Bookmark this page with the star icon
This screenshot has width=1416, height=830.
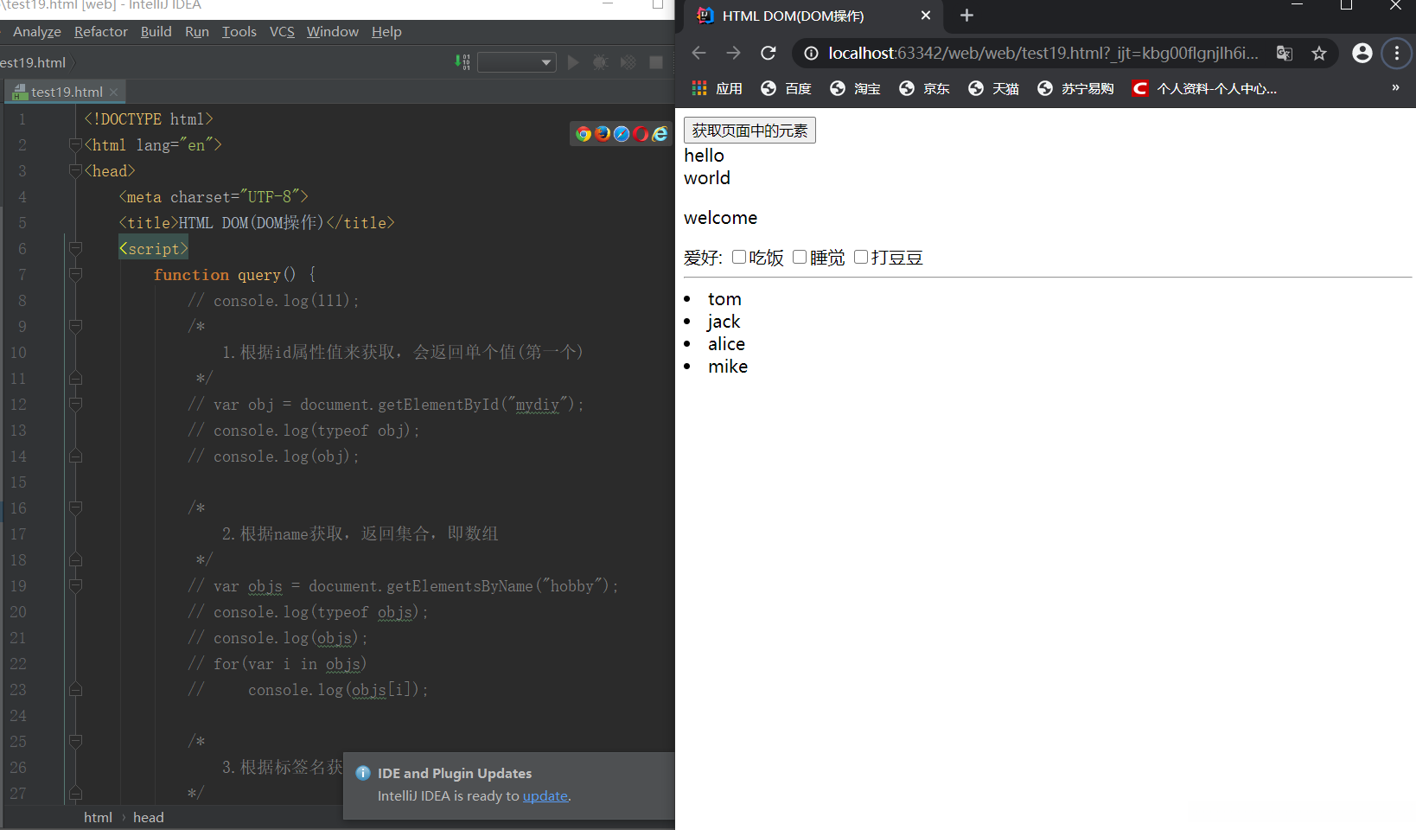(1319, 54)
